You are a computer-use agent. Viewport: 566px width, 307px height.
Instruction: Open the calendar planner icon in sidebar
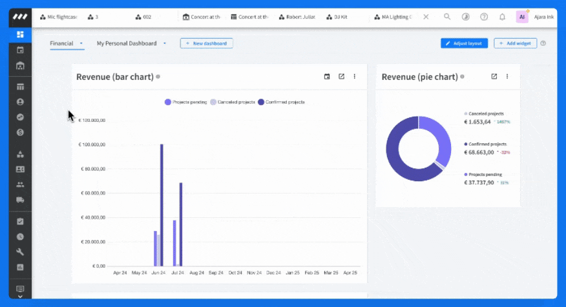click(x=20, y=50)
